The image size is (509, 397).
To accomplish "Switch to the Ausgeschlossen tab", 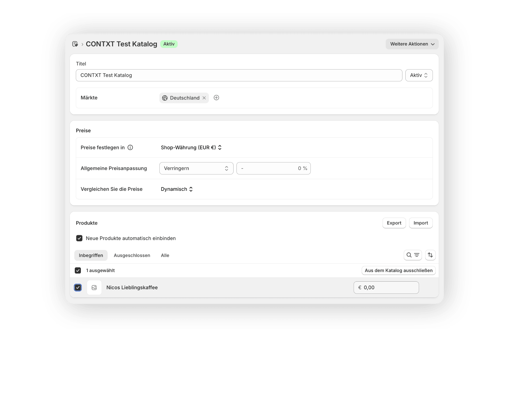I will point(132,255).
